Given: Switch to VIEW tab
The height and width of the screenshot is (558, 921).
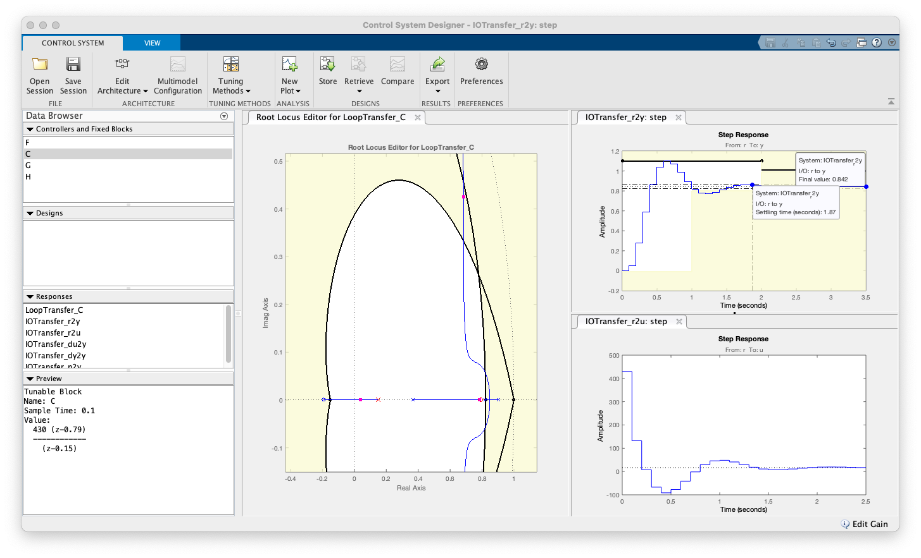Looking at the screenshot, I should coord(152,43).
